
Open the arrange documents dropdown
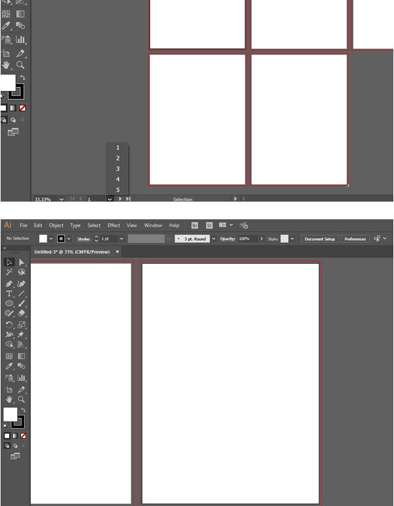[x=226, y=225]
